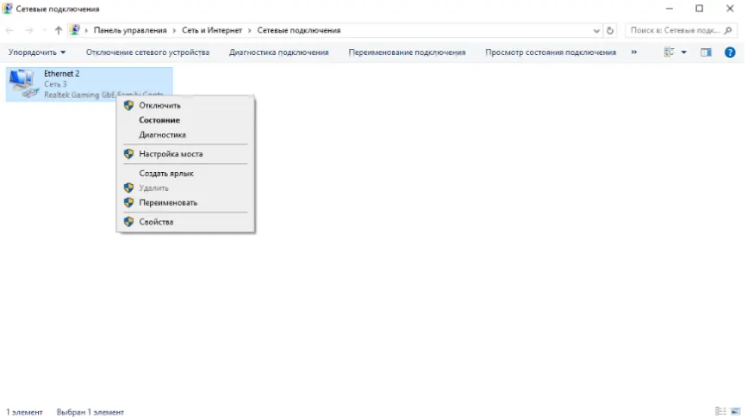Screen dimensions: 748x418
Task: Click the Back navigation arrow
Action: tap(10, 30)
